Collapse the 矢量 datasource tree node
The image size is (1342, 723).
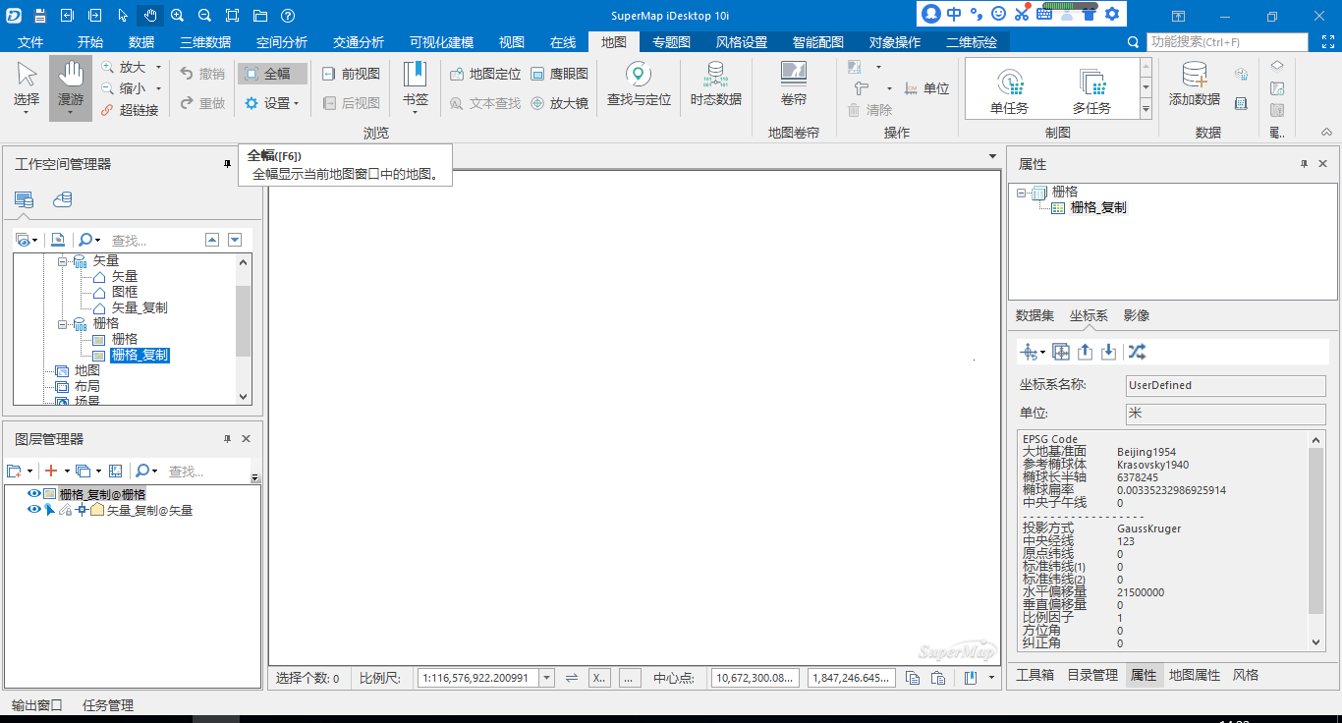tap(63, 261)
